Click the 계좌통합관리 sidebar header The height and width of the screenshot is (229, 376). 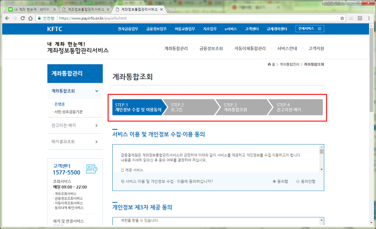pos(75,73)
